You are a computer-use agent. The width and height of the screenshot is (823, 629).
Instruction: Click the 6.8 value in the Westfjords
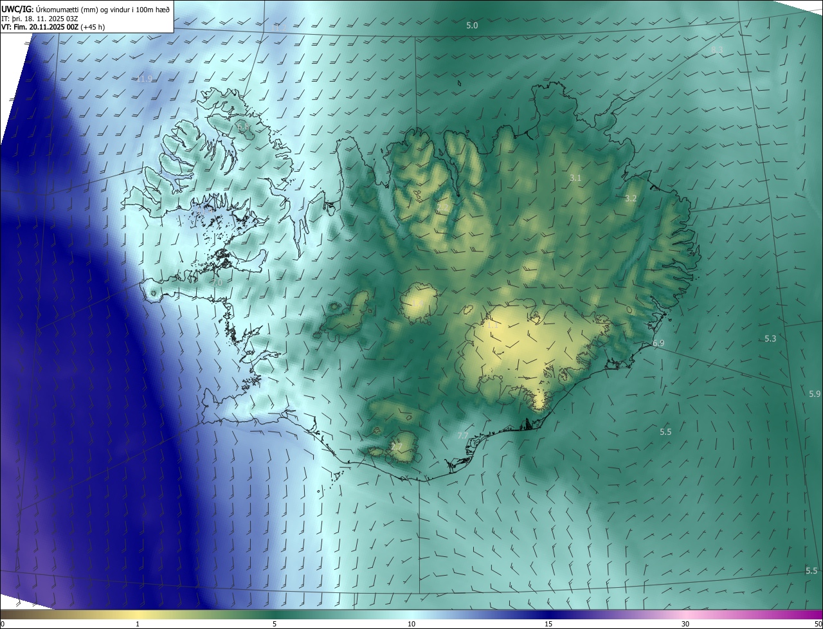pos(244,127)
